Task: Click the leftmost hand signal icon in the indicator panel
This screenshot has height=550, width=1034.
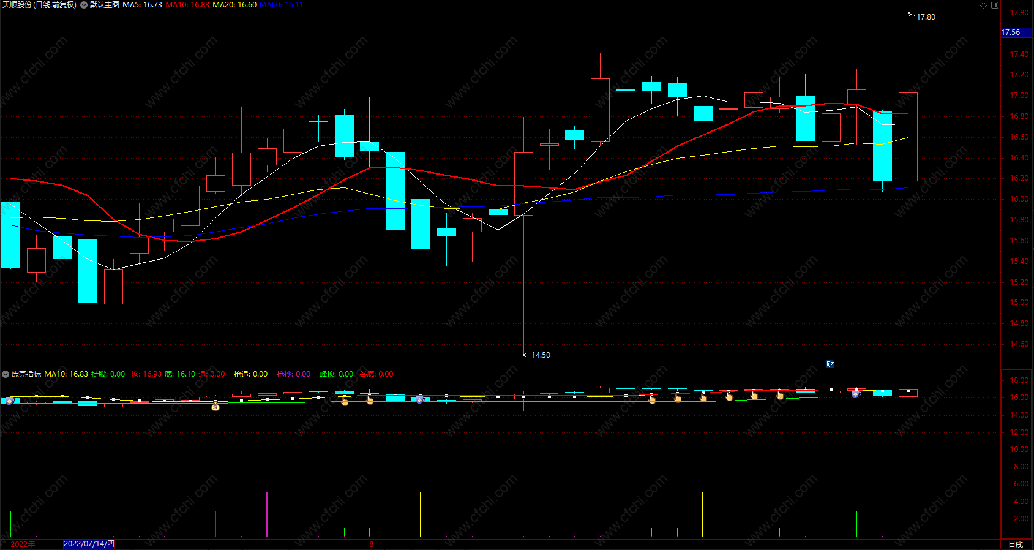Action: click(x=345, y=401)
